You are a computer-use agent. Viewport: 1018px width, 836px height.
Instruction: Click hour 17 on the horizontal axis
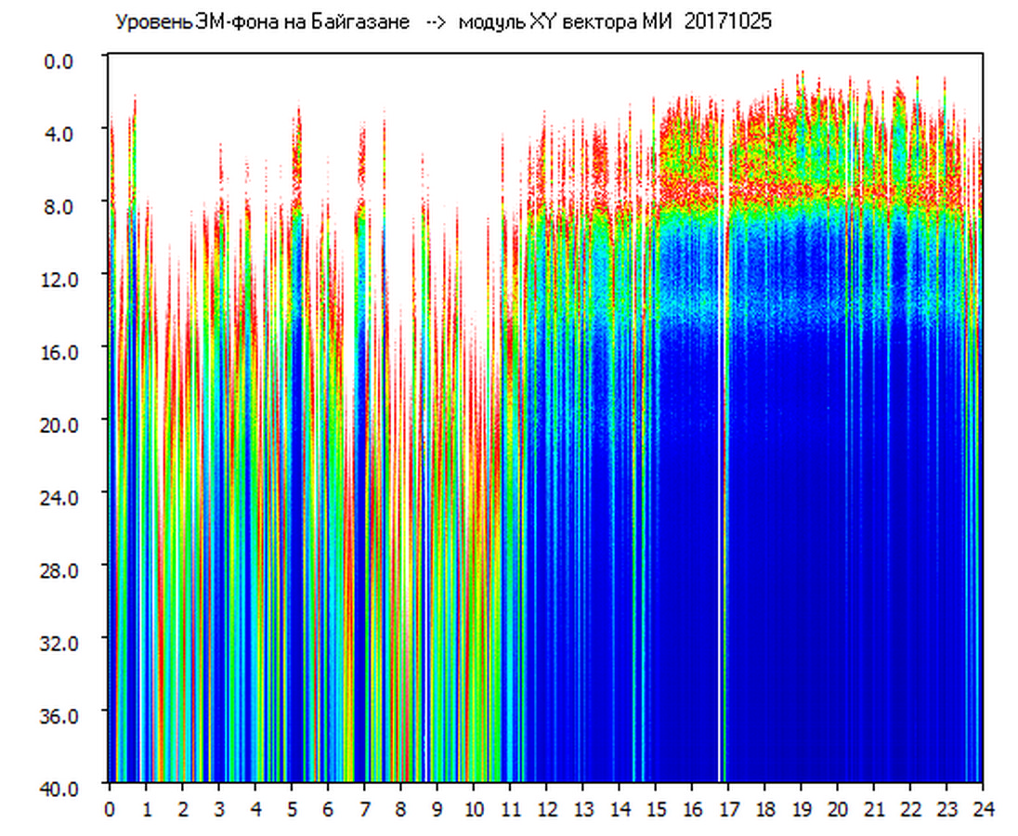[x=728, y=809]
